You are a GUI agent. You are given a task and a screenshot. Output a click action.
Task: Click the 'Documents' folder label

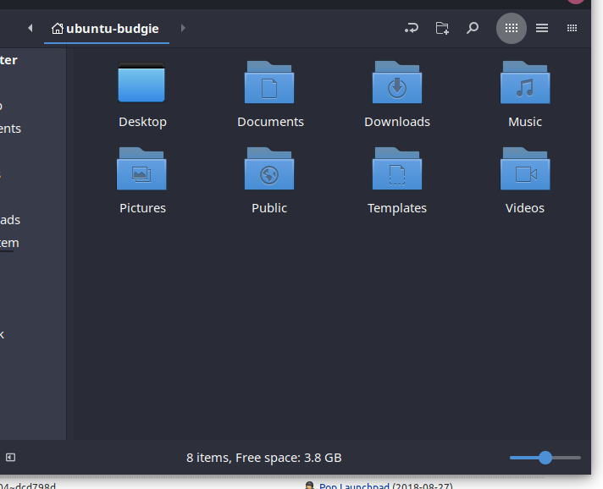click(270, 122)
